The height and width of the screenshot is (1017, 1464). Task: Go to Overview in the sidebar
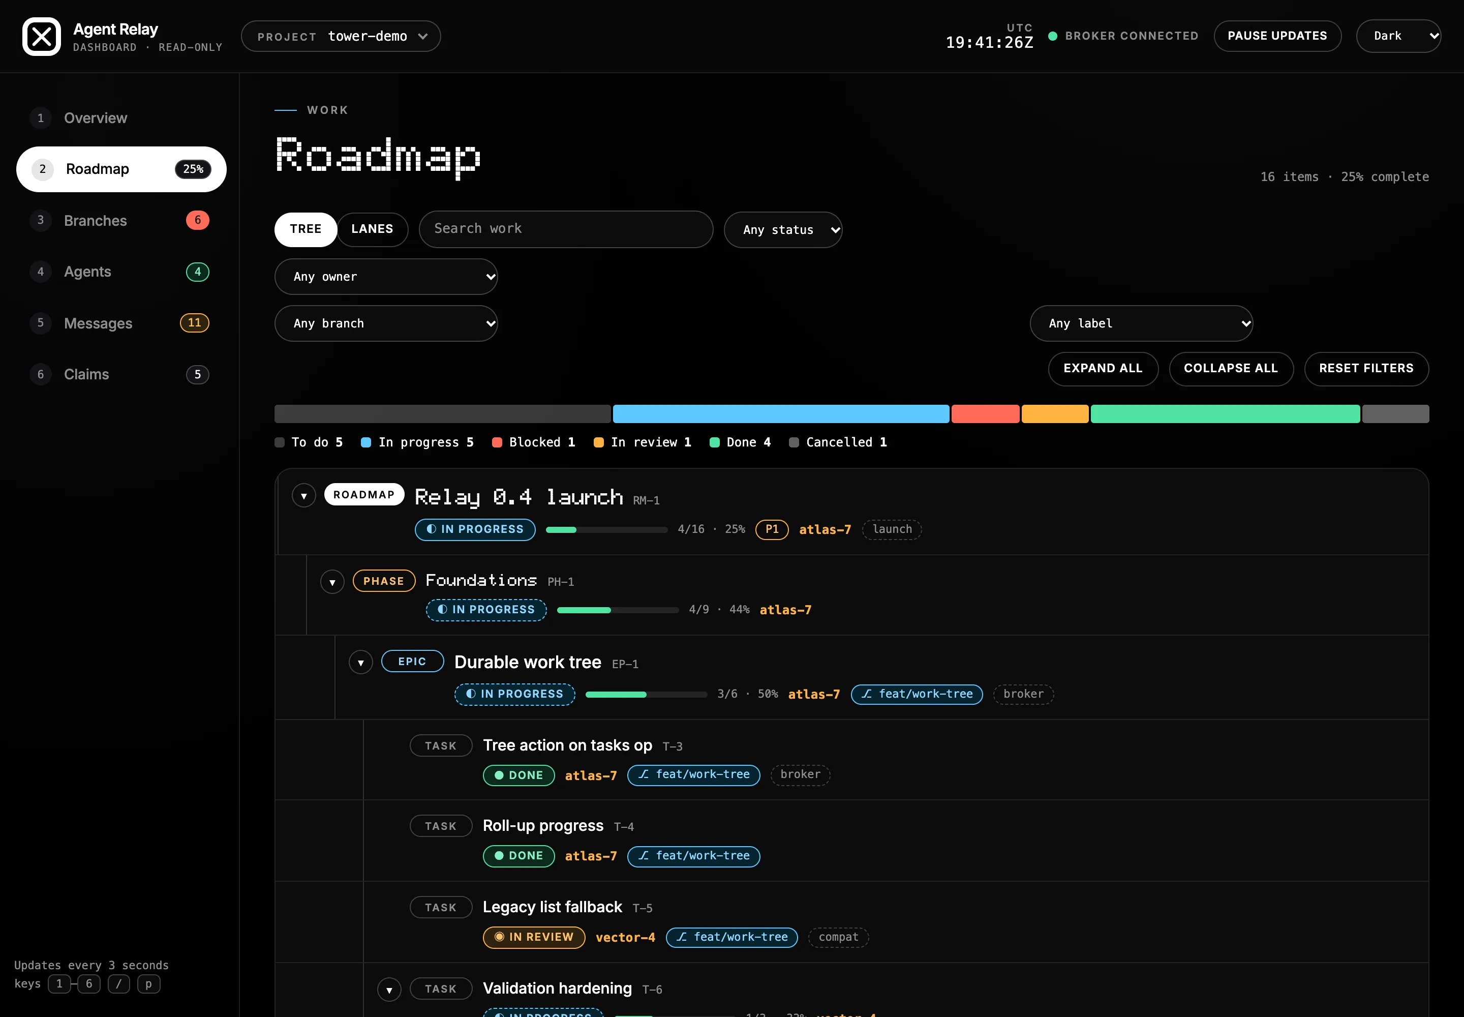[x=121, y=118]
